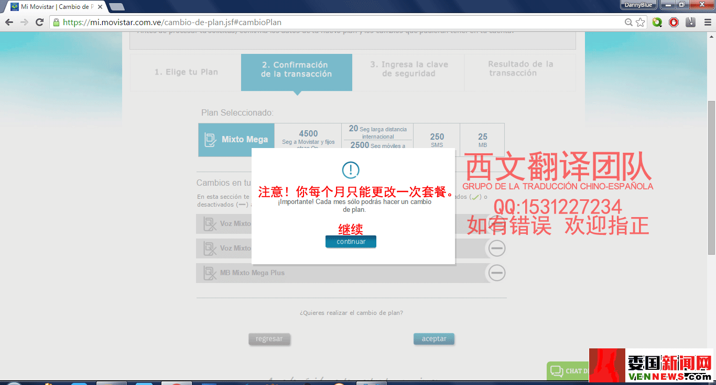Click the browser back arrow

tap(9, 22)
